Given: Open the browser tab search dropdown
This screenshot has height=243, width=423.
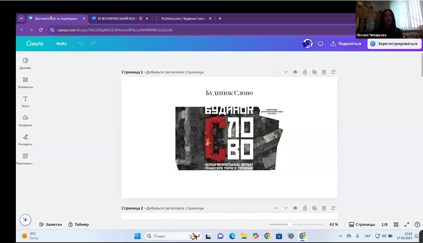Looking at the screenshot, I should click(21, 18).
